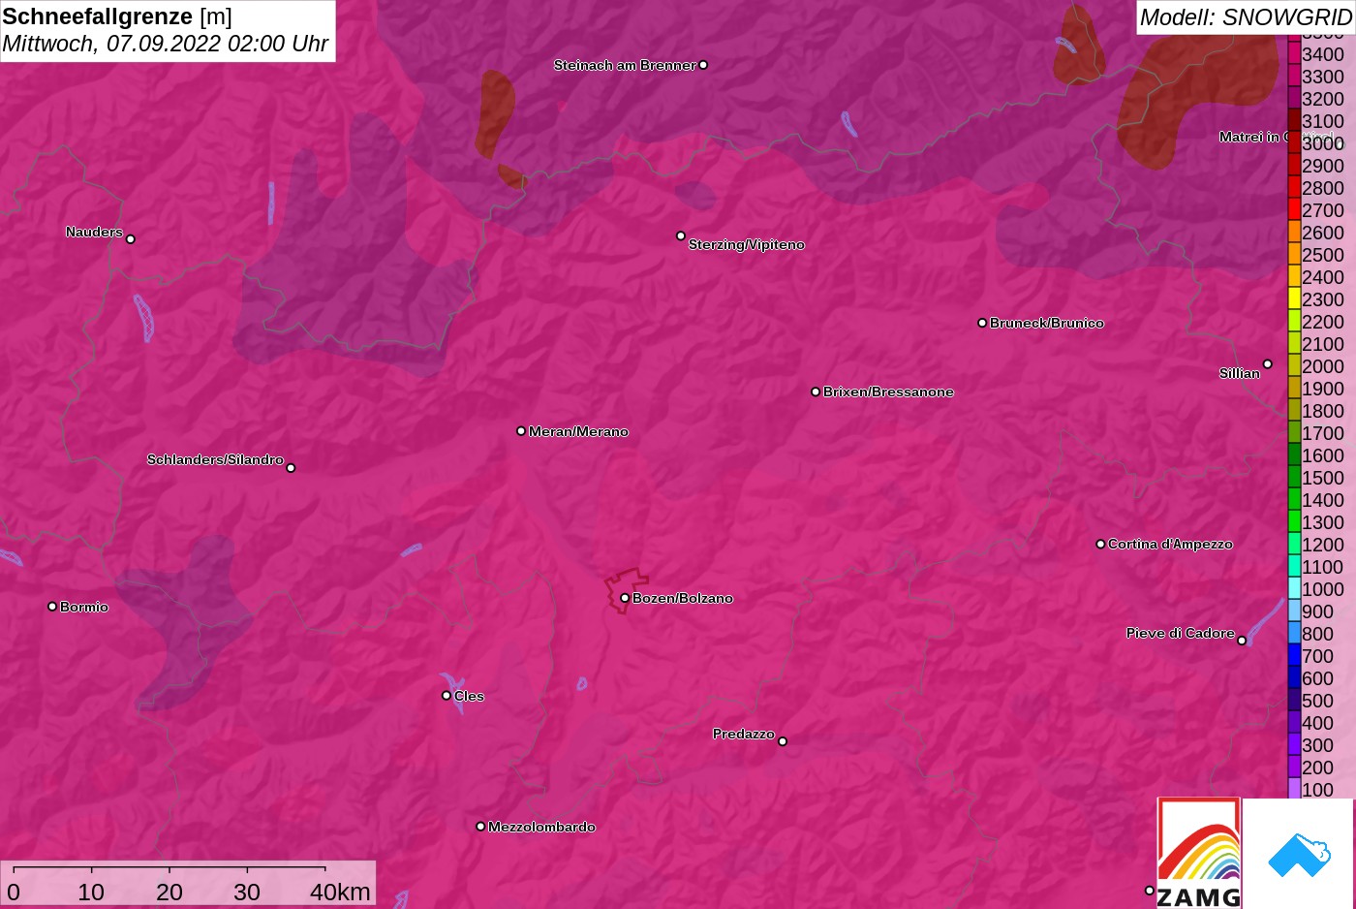Click the 20 tick on scale bar

click(x=169, y=892)
